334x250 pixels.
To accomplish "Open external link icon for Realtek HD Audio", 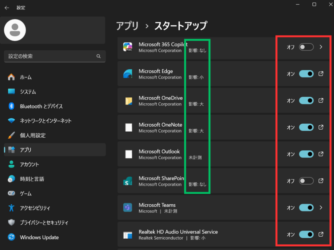I will click(321, 234).
